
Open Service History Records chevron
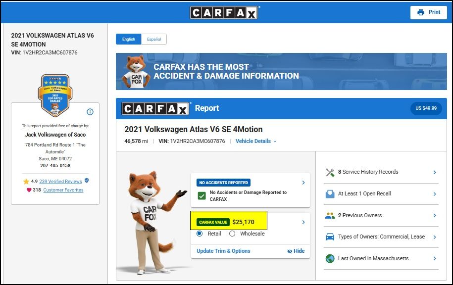435,172
